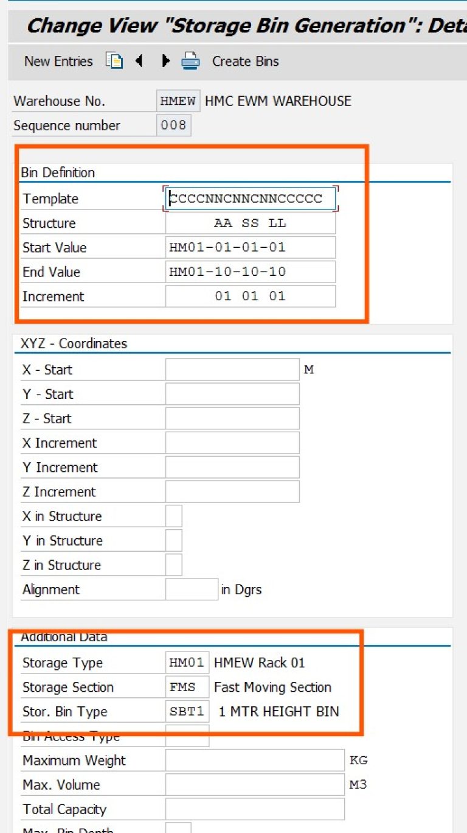The height and width of the screenshot is (833, 467).
Task: Edit the Increment field
Action: pyautogui.click(x=251, y=297)
